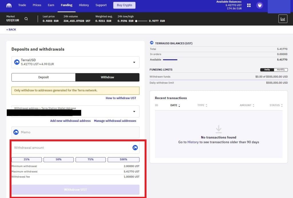Open the History menu
The height and width of the screenshot is (198, 293).
[84, 5]
